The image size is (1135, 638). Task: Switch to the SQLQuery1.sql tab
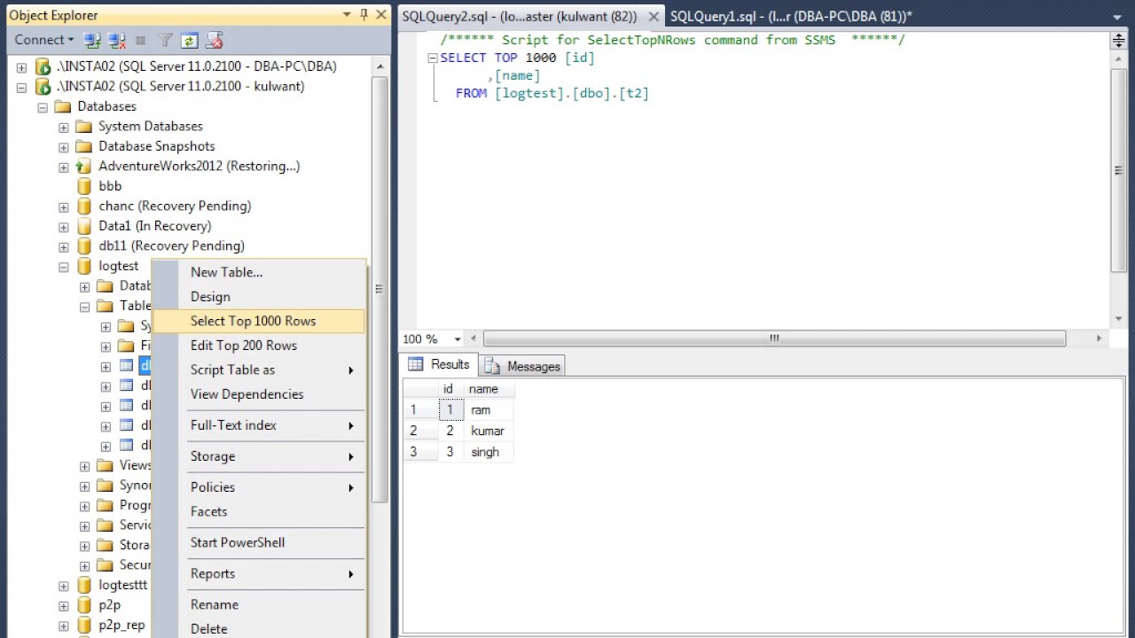791,16
